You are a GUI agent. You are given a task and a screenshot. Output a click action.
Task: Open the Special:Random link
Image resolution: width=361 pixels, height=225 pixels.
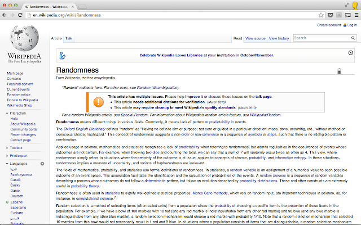pyautogui.click(x=134, y=115)
